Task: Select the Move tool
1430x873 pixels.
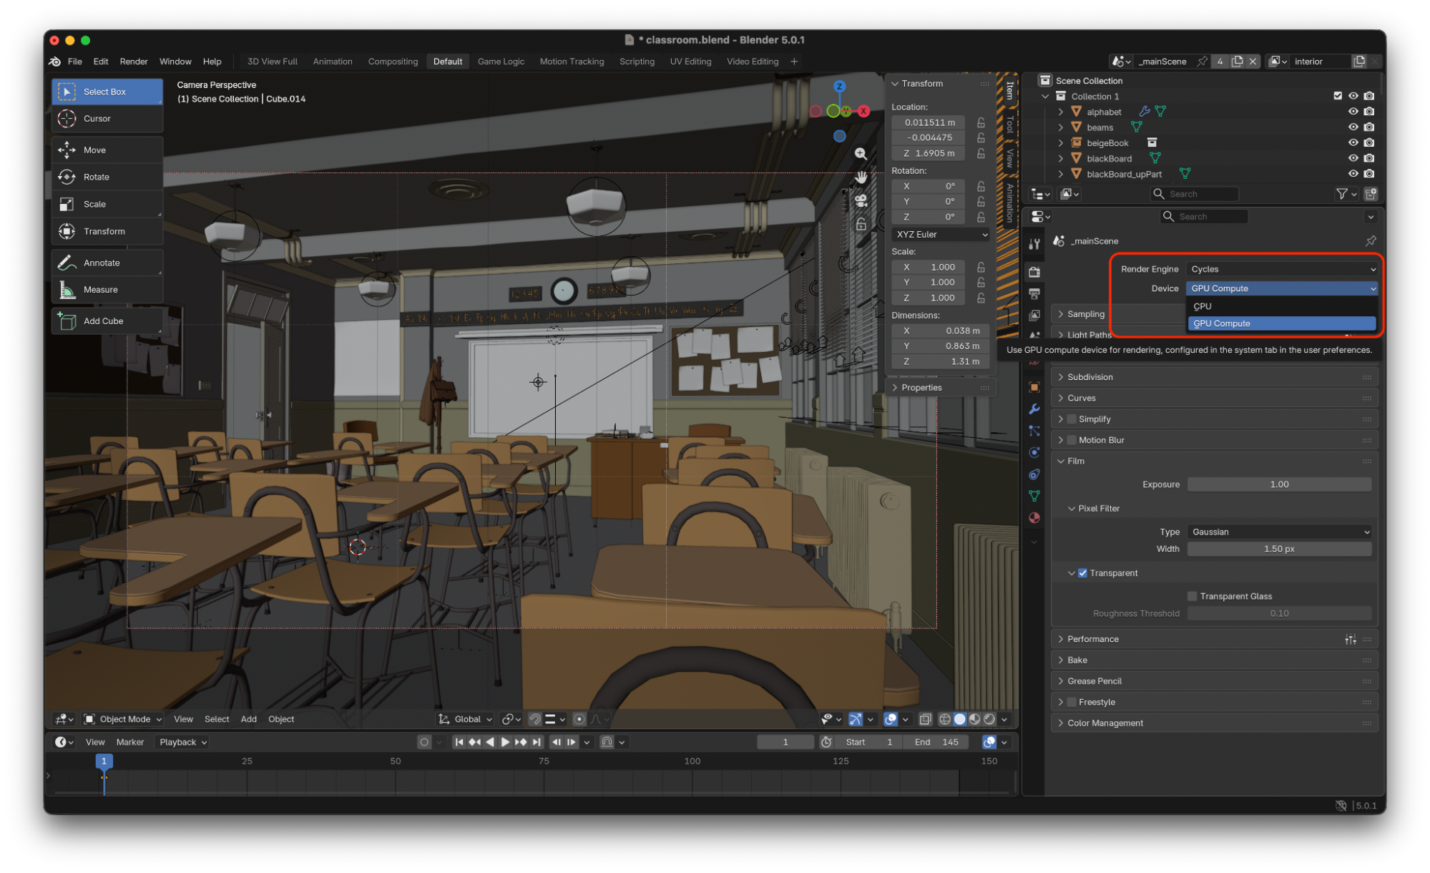Action: click(94, 150)
